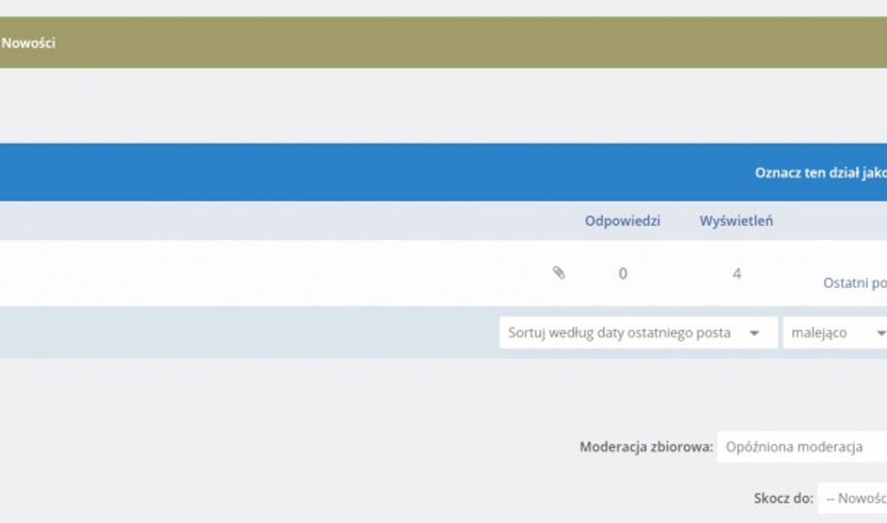Click the views count 4
887x523 pixels.
(736, 273)
